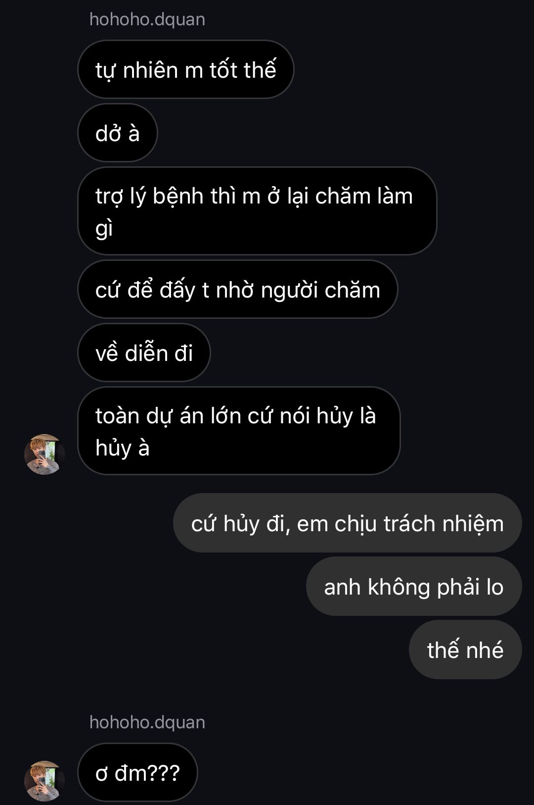Tap the avatar beside 'ơ đm???' message
Screen dimensions: 534x805
tap(44, 781)
